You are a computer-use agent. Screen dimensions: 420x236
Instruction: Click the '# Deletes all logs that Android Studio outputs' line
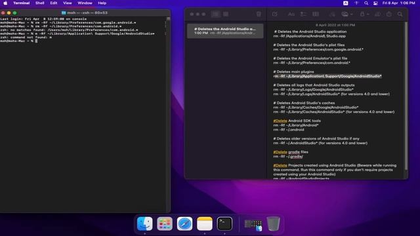(x=314, y=85)
